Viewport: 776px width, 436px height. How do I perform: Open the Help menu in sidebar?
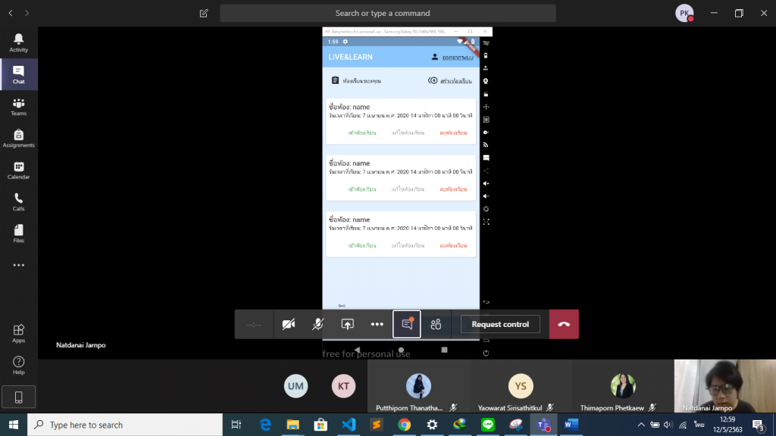click(x=18, y=365)
